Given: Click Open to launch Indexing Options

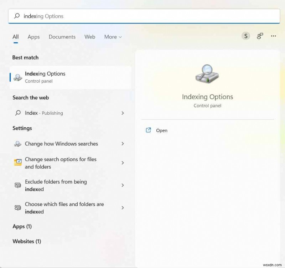Looking at the screenshot, I should tap(161, 130).
